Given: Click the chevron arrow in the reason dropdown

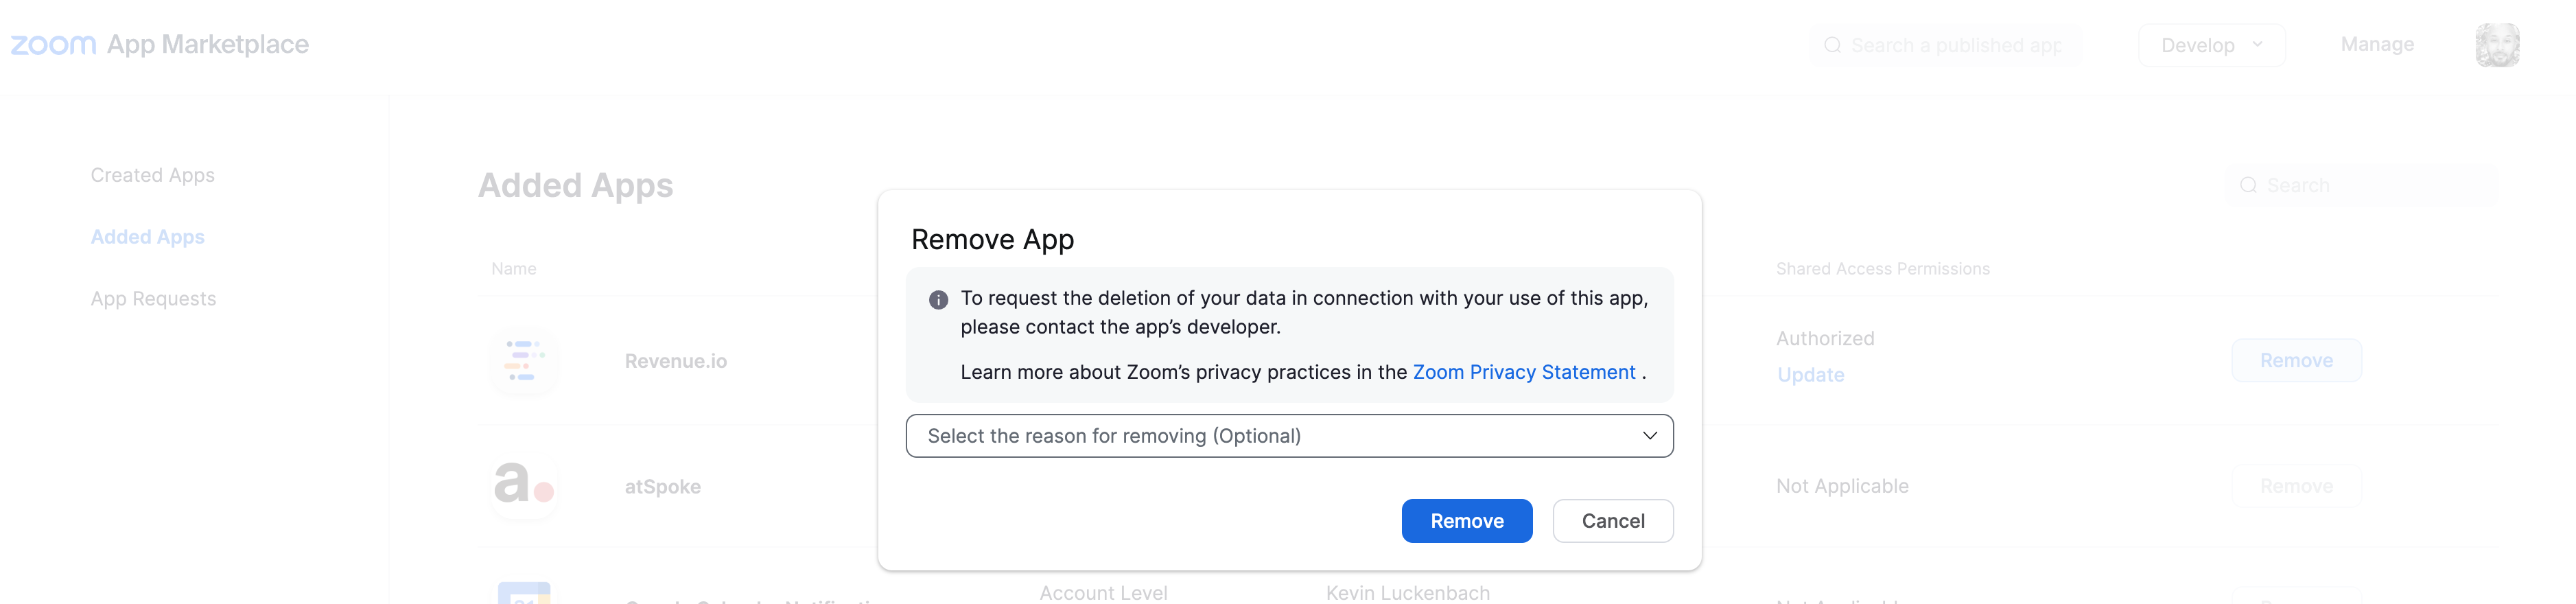Looking at the screenshot, I should (x=1649, y=436).
